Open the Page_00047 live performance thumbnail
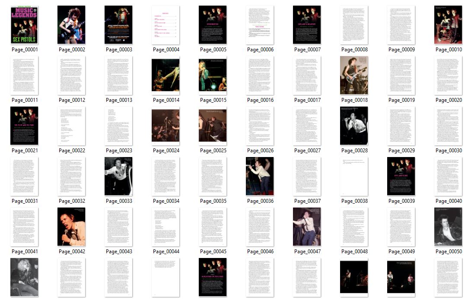This screenshot has height=299, width=468. coord(307,227)
